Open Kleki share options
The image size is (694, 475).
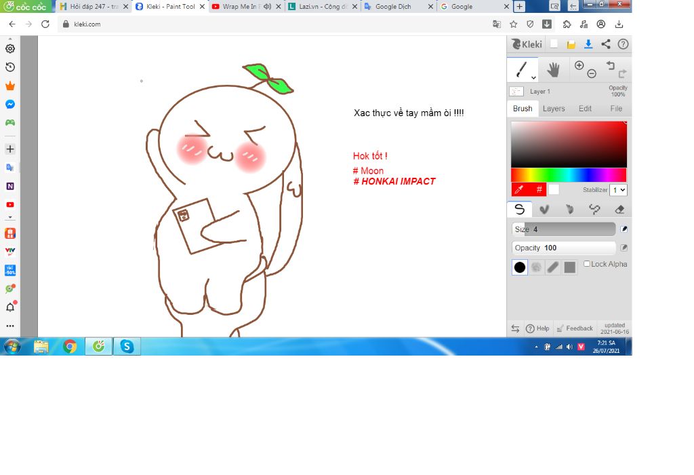pyautogui.click(x=606, y=44)
